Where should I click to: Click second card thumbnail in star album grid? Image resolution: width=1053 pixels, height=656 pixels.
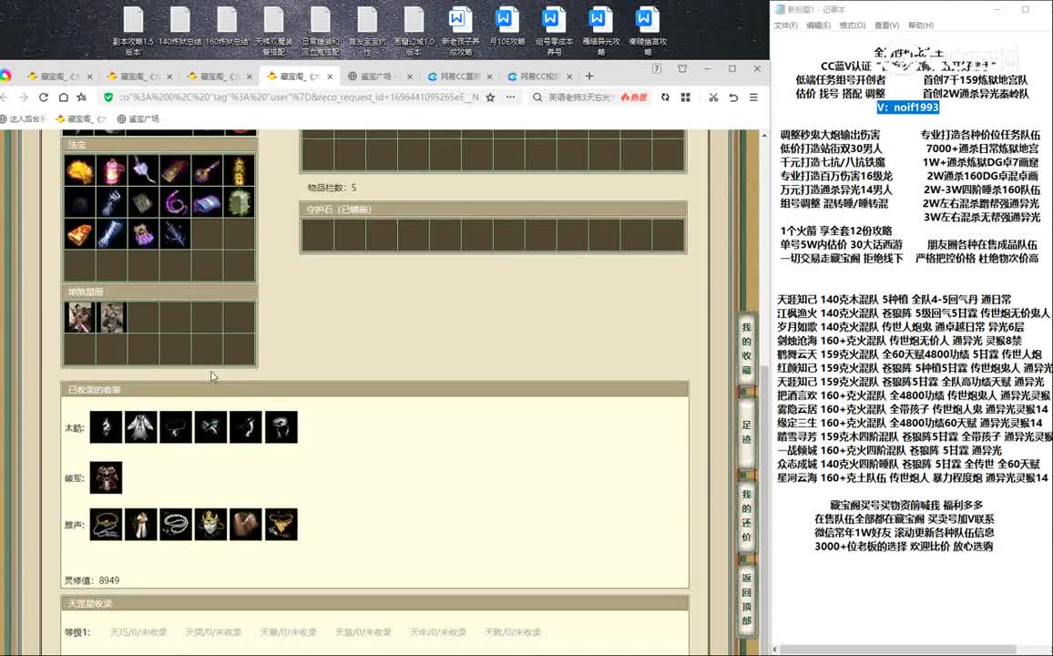pos(111,318)
